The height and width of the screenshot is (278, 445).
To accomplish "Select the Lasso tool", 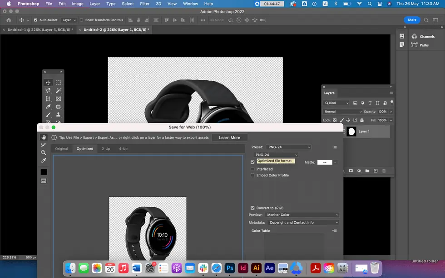I will coord(47,91).
